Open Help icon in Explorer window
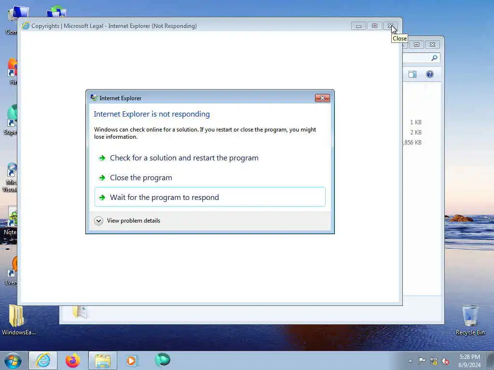Screen dimensions: 494x370 pyautogui.click(x=430, y=74)
